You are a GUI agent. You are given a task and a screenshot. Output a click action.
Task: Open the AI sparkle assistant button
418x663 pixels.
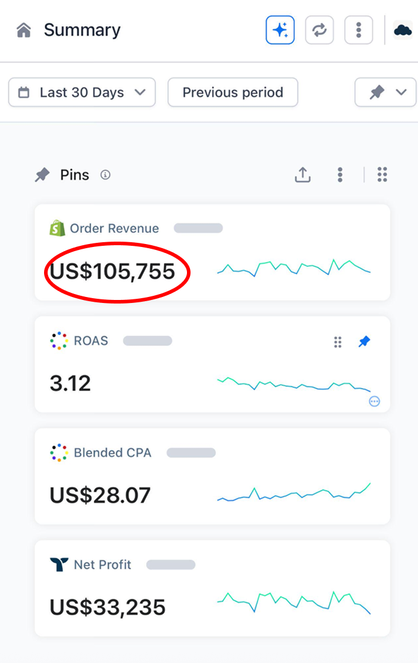pyautogui.click(x=280, y=30)
